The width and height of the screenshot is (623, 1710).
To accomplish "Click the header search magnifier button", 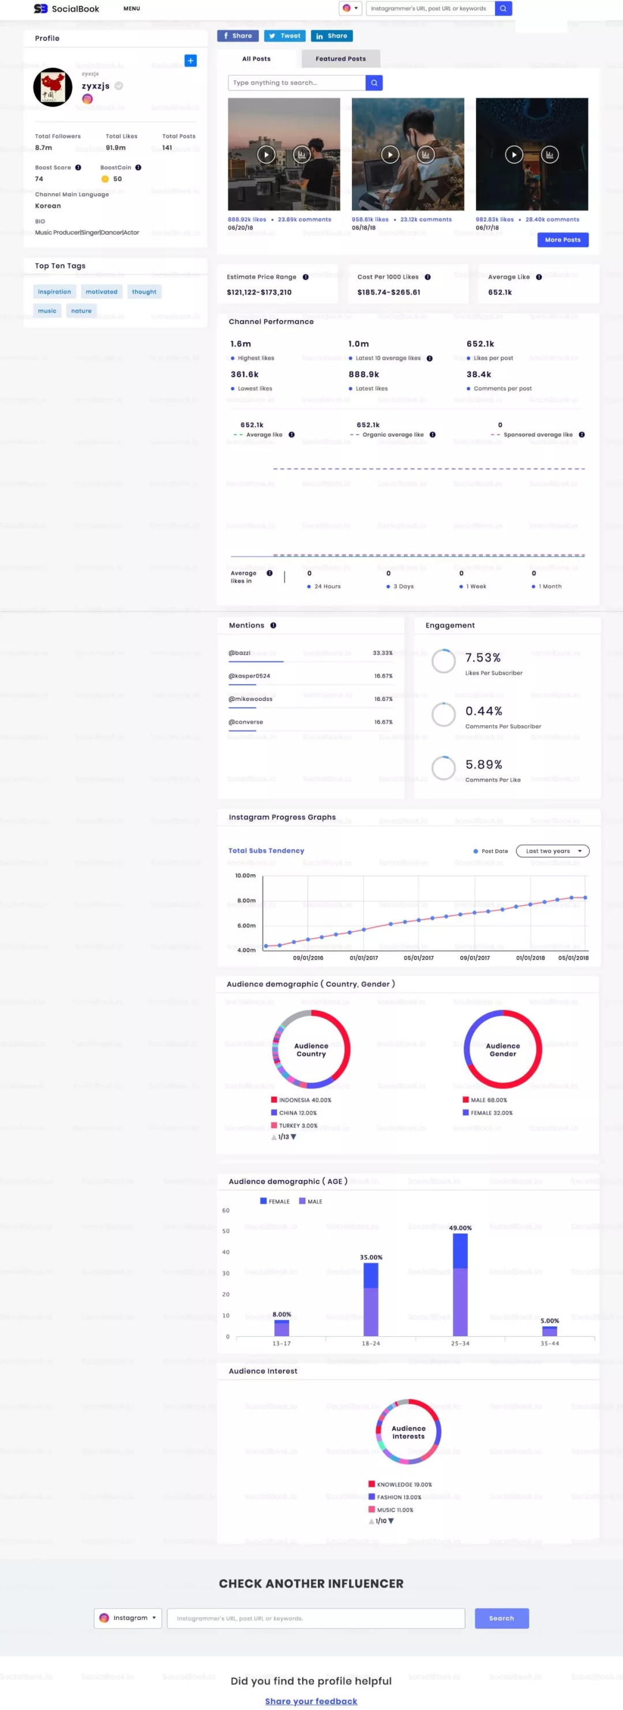I will coord(504,9).
